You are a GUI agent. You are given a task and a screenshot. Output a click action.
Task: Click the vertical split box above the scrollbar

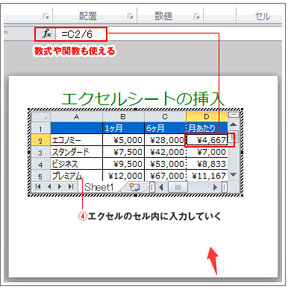point(234,115)
